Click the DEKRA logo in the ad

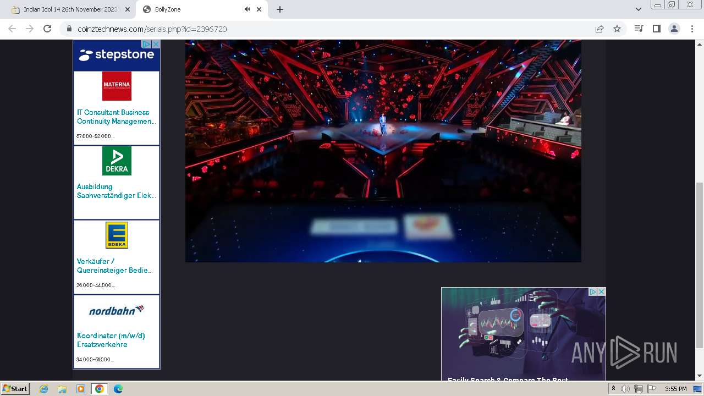tap(117, 161)
